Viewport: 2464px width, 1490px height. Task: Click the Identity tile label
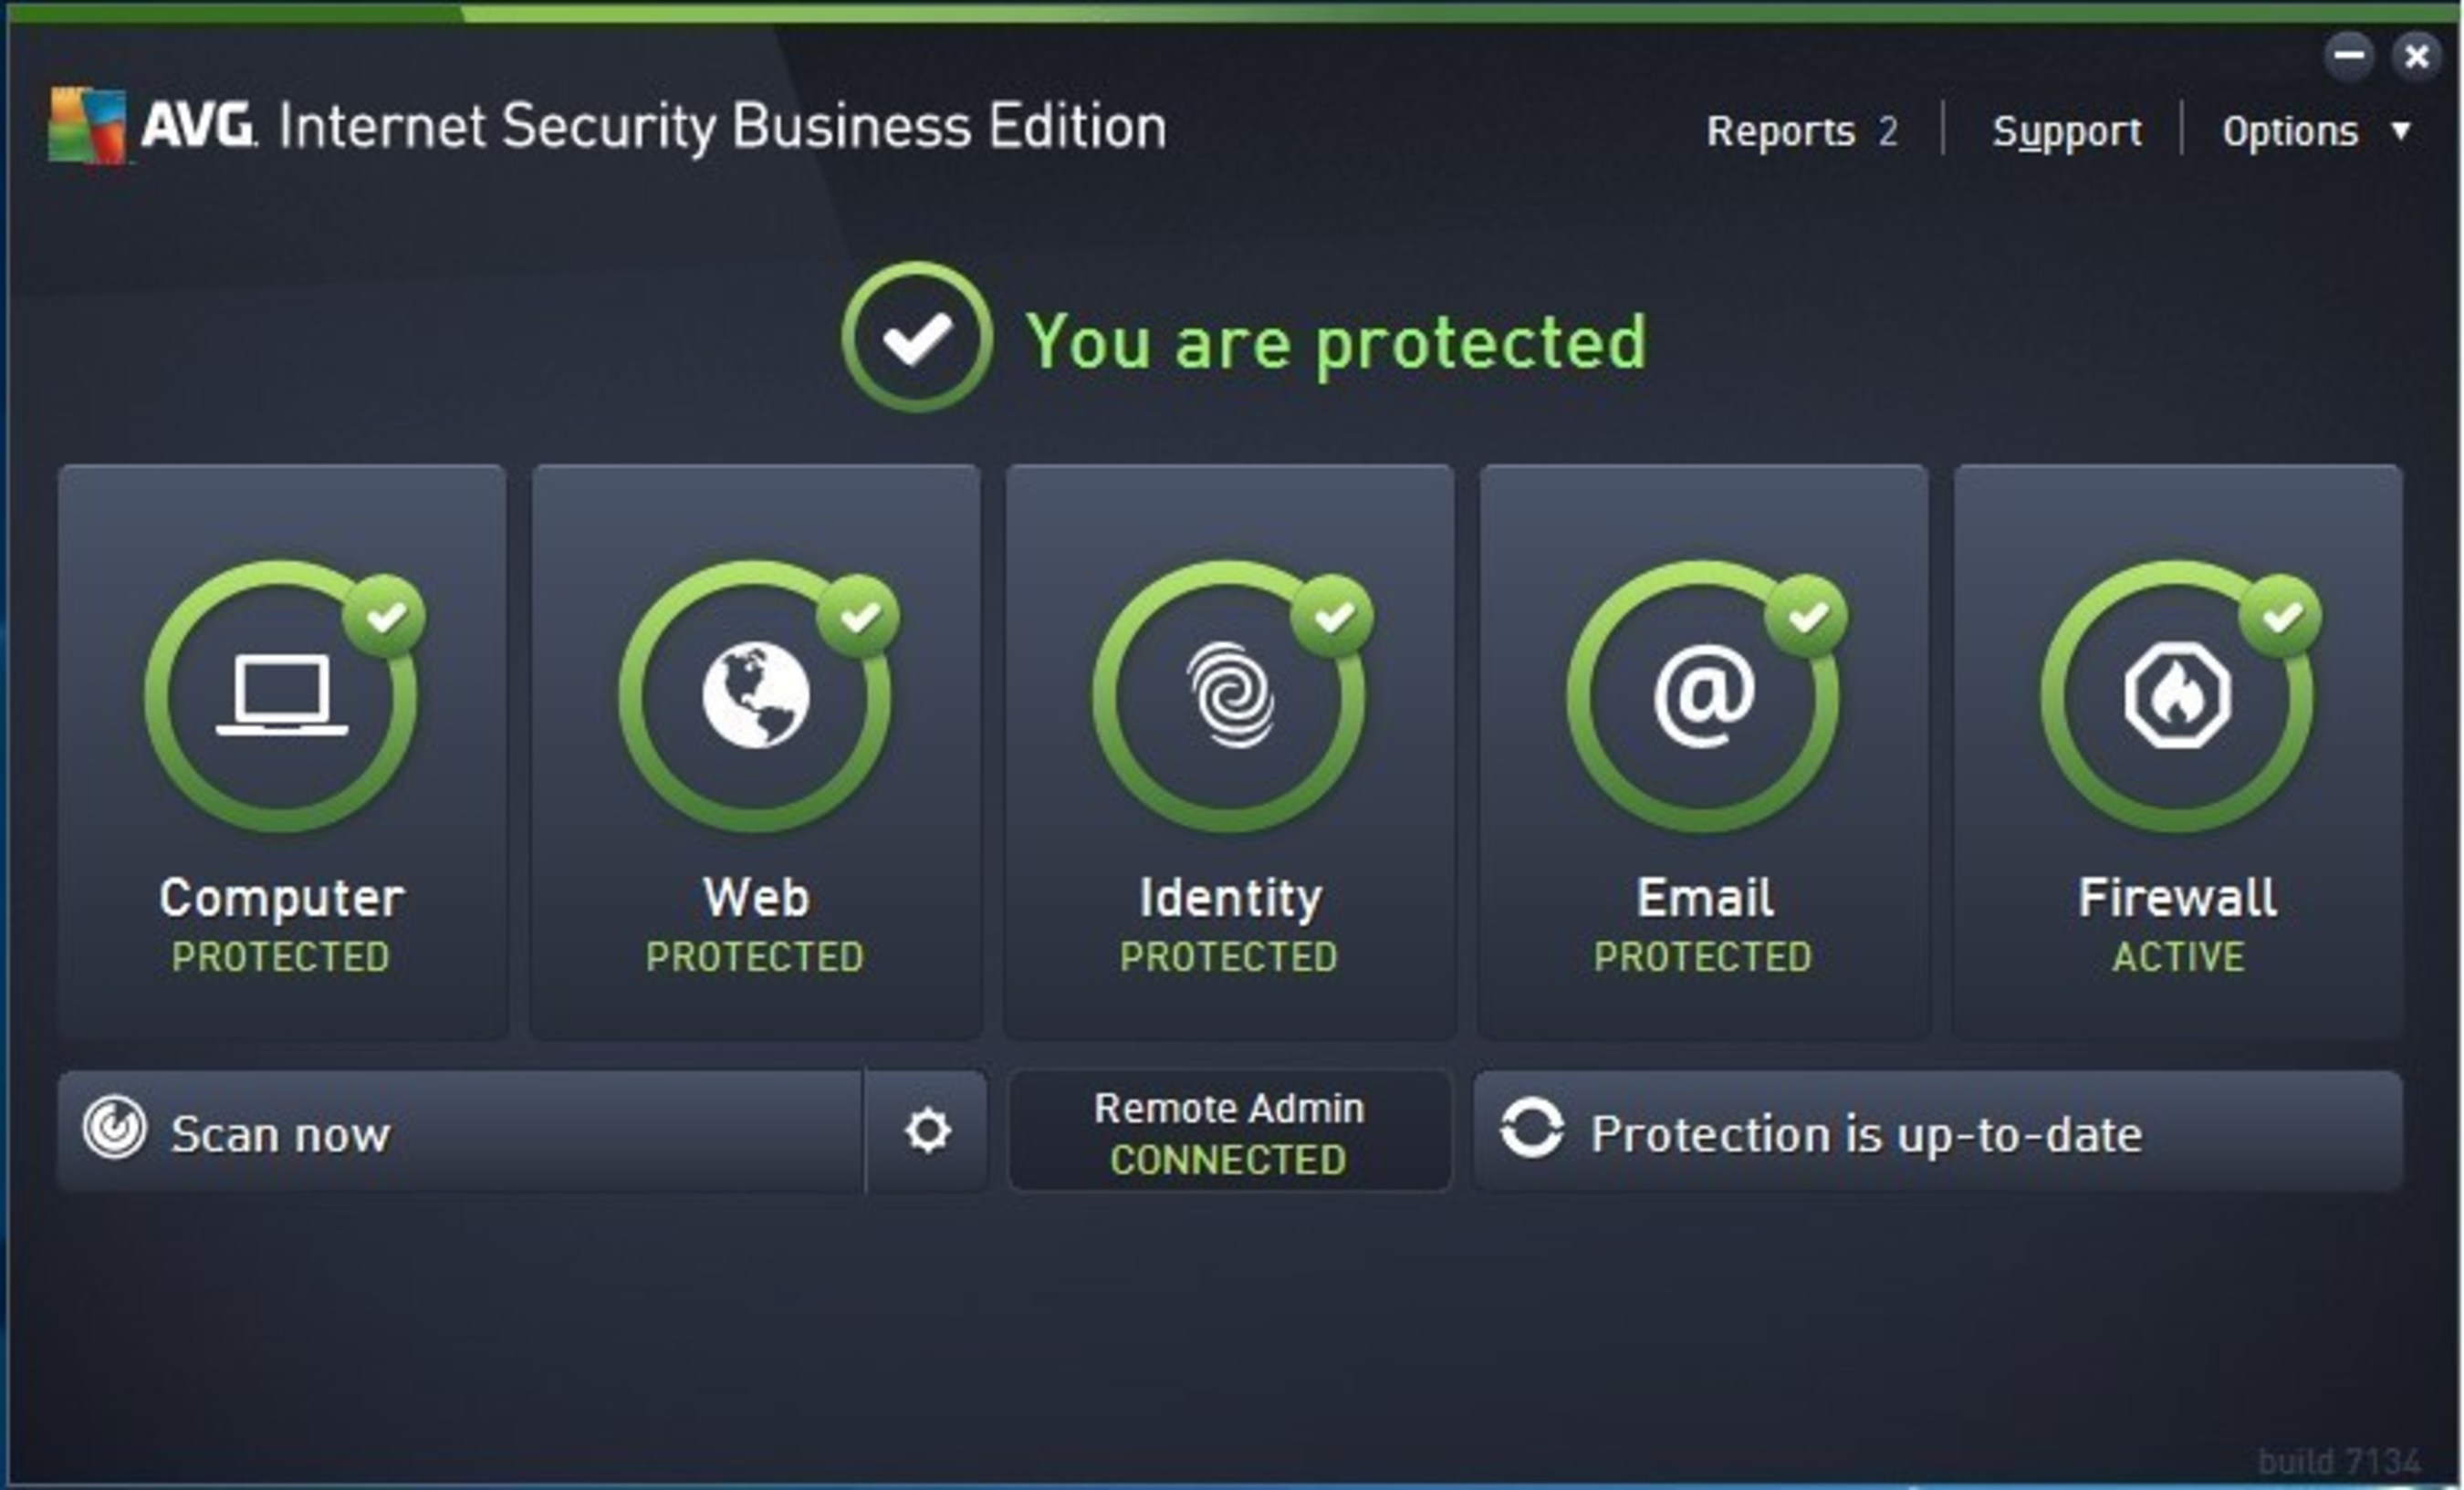click(1231, 899)
